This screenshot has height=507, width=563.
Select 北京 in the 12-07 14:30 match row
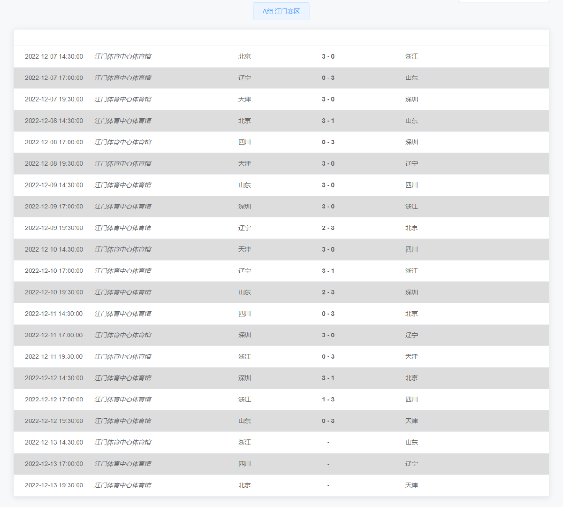point(244,56)
